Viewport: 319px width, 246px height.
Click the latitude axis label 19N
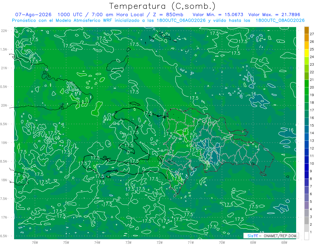point(4,143)
